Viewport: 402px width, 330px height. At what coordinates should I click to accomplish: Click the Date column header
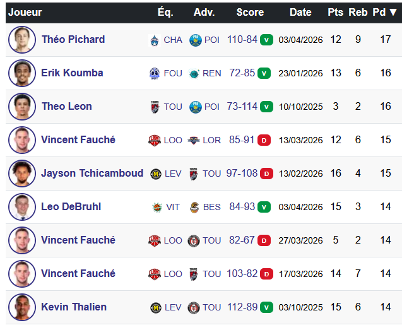click(300, 13)
